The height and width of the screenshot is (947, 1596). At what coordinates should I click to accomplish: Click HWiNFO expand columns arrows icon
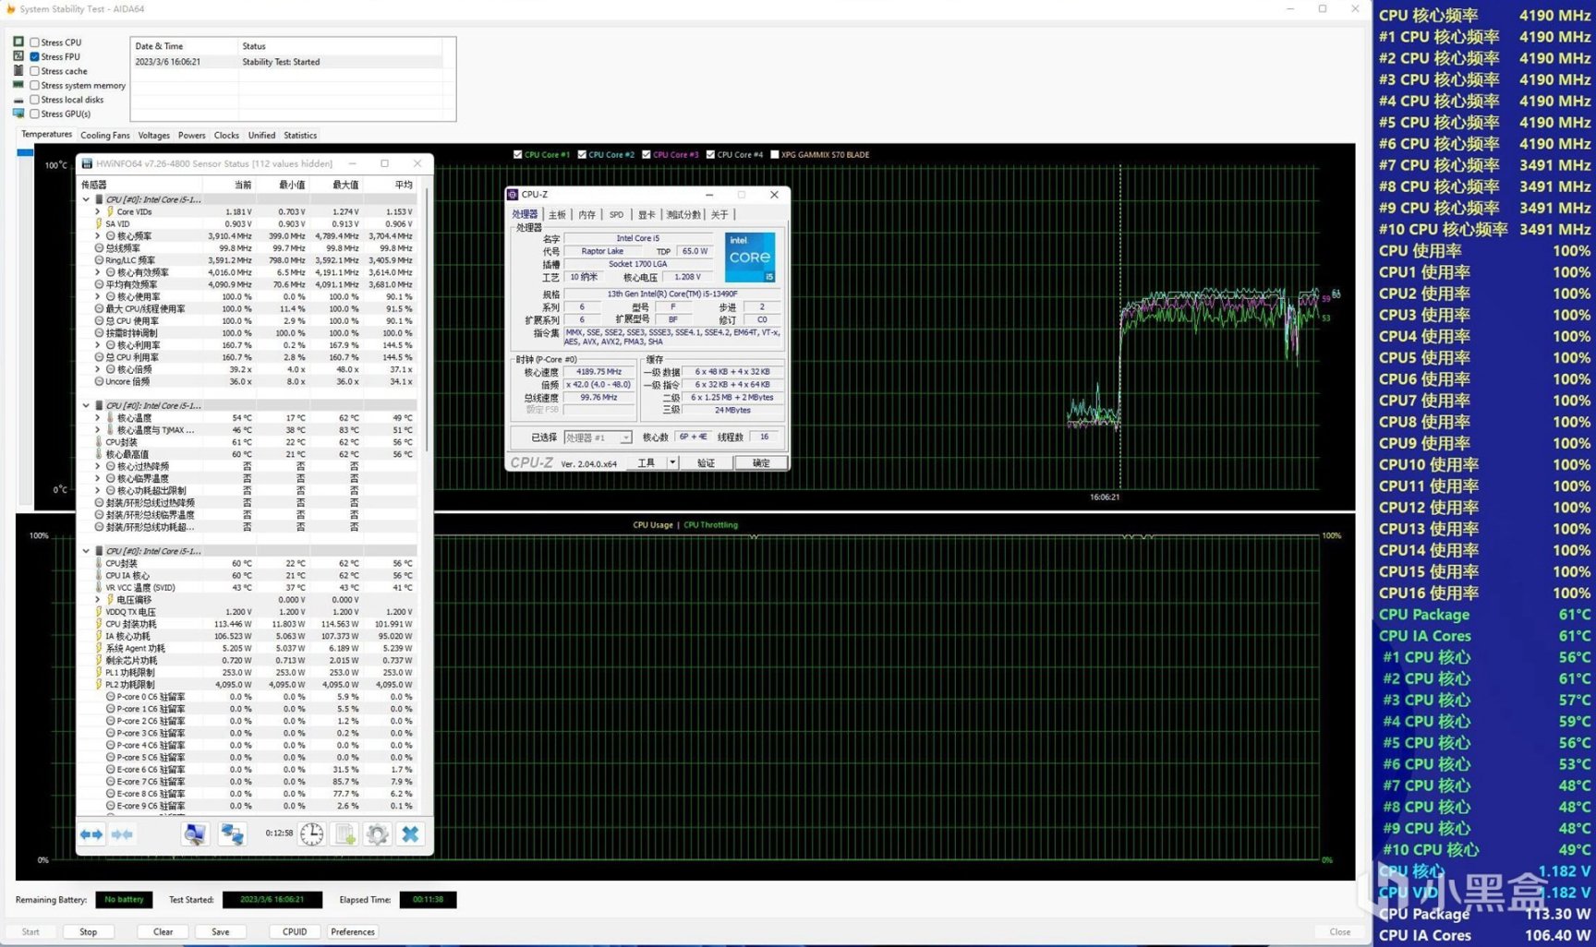(x=91, y=834)
